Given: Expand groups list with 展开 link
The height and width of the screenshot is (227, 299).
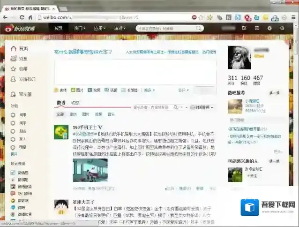Looking at the screenshot, I should point(14,154).
